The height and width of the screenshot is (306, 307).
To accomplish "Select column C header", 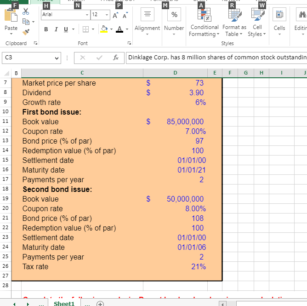I will click(82, 73).
